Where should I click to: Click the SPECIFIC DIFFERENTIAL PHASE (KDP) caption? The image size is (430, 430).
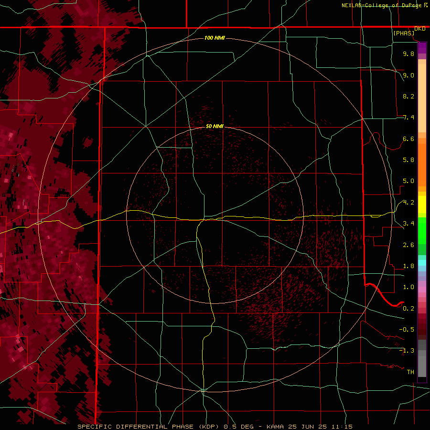pyautogui.click(x=149, y=427)
